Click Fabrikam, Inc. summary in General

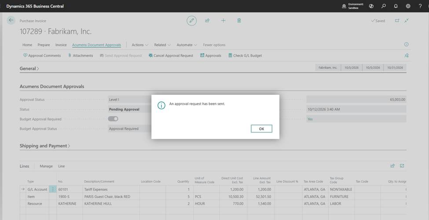328,68
